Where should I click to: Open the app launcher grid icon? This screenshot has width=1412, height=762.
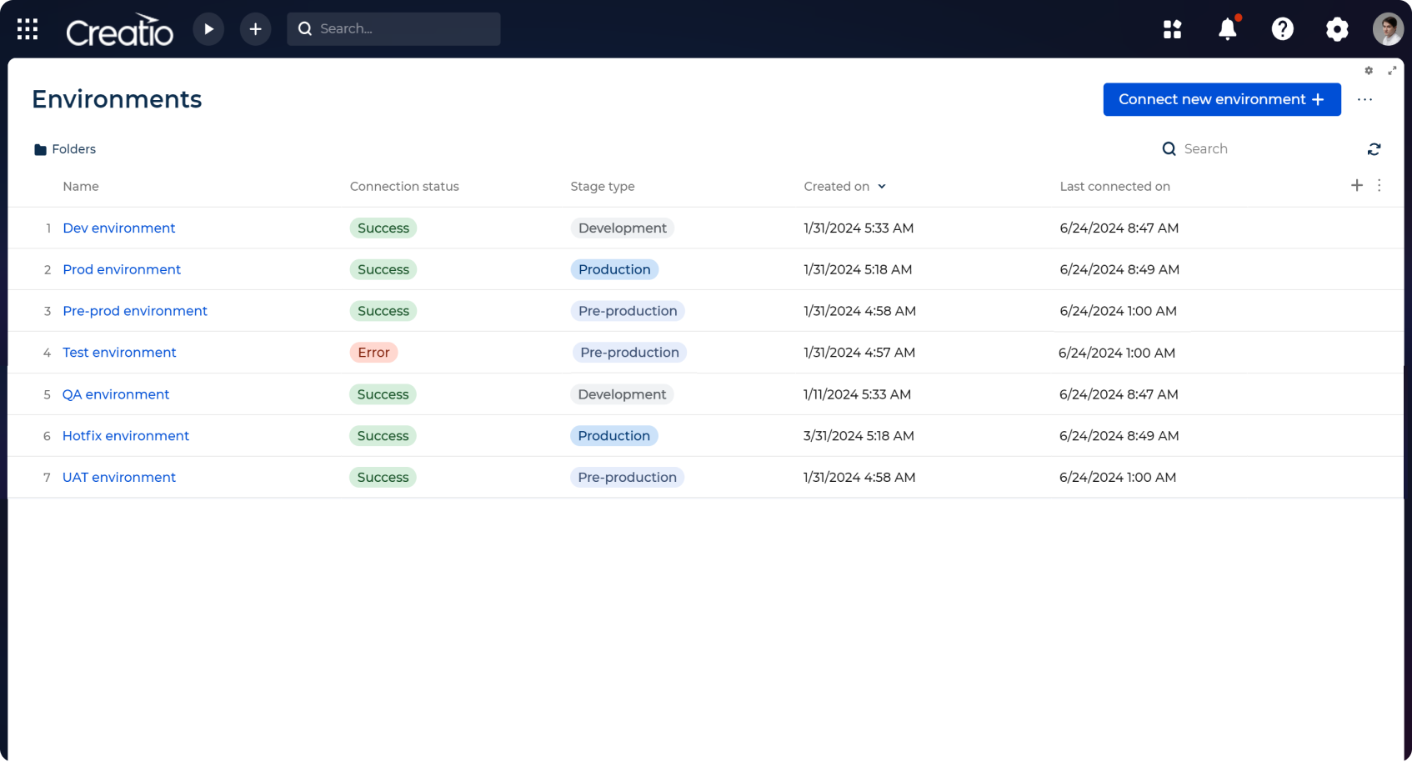(27, 28)
